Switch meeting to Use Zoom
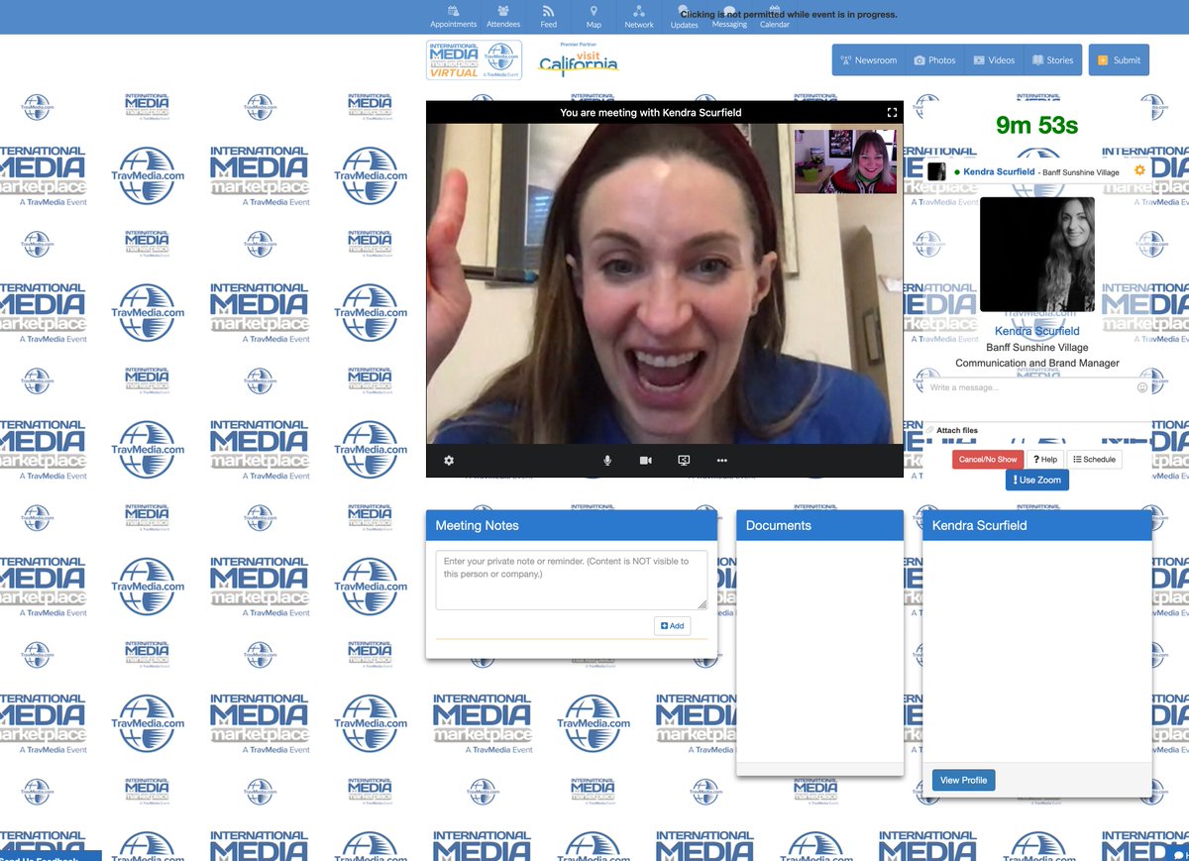This screenshot has height=861, width=1189. click(x=1036, y=480)
